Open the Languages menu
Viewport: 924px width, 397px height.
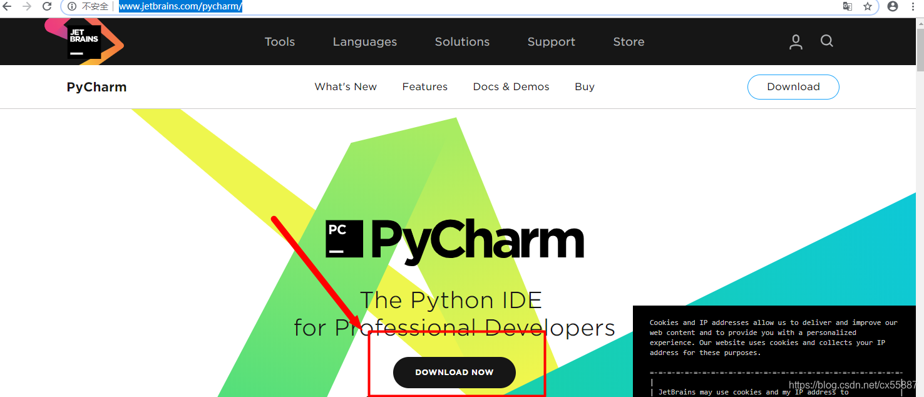tap(365, 42)
